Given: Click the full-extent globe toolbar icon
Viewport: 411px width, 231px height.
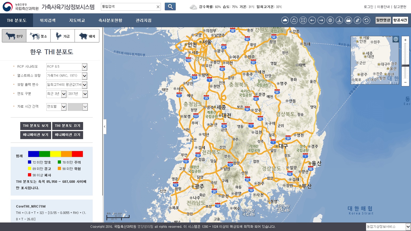Looking at the screenshot, I should pyautogui.click(x=330, y=20).
